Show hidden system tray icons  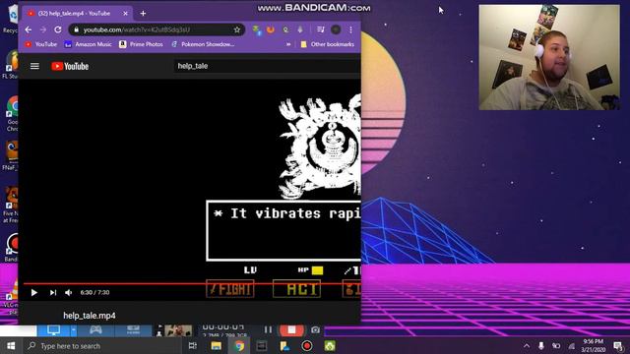click(527, 346)
